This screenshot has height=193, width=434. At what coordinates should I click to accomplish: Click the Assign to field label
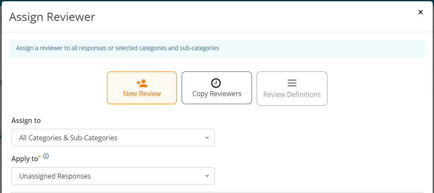click(26, 120)
